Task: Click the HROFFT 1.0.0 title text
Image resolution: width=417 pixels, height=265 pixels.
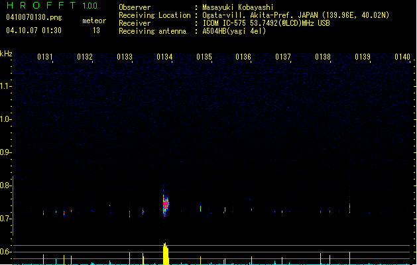Action: tap(52, 5)
